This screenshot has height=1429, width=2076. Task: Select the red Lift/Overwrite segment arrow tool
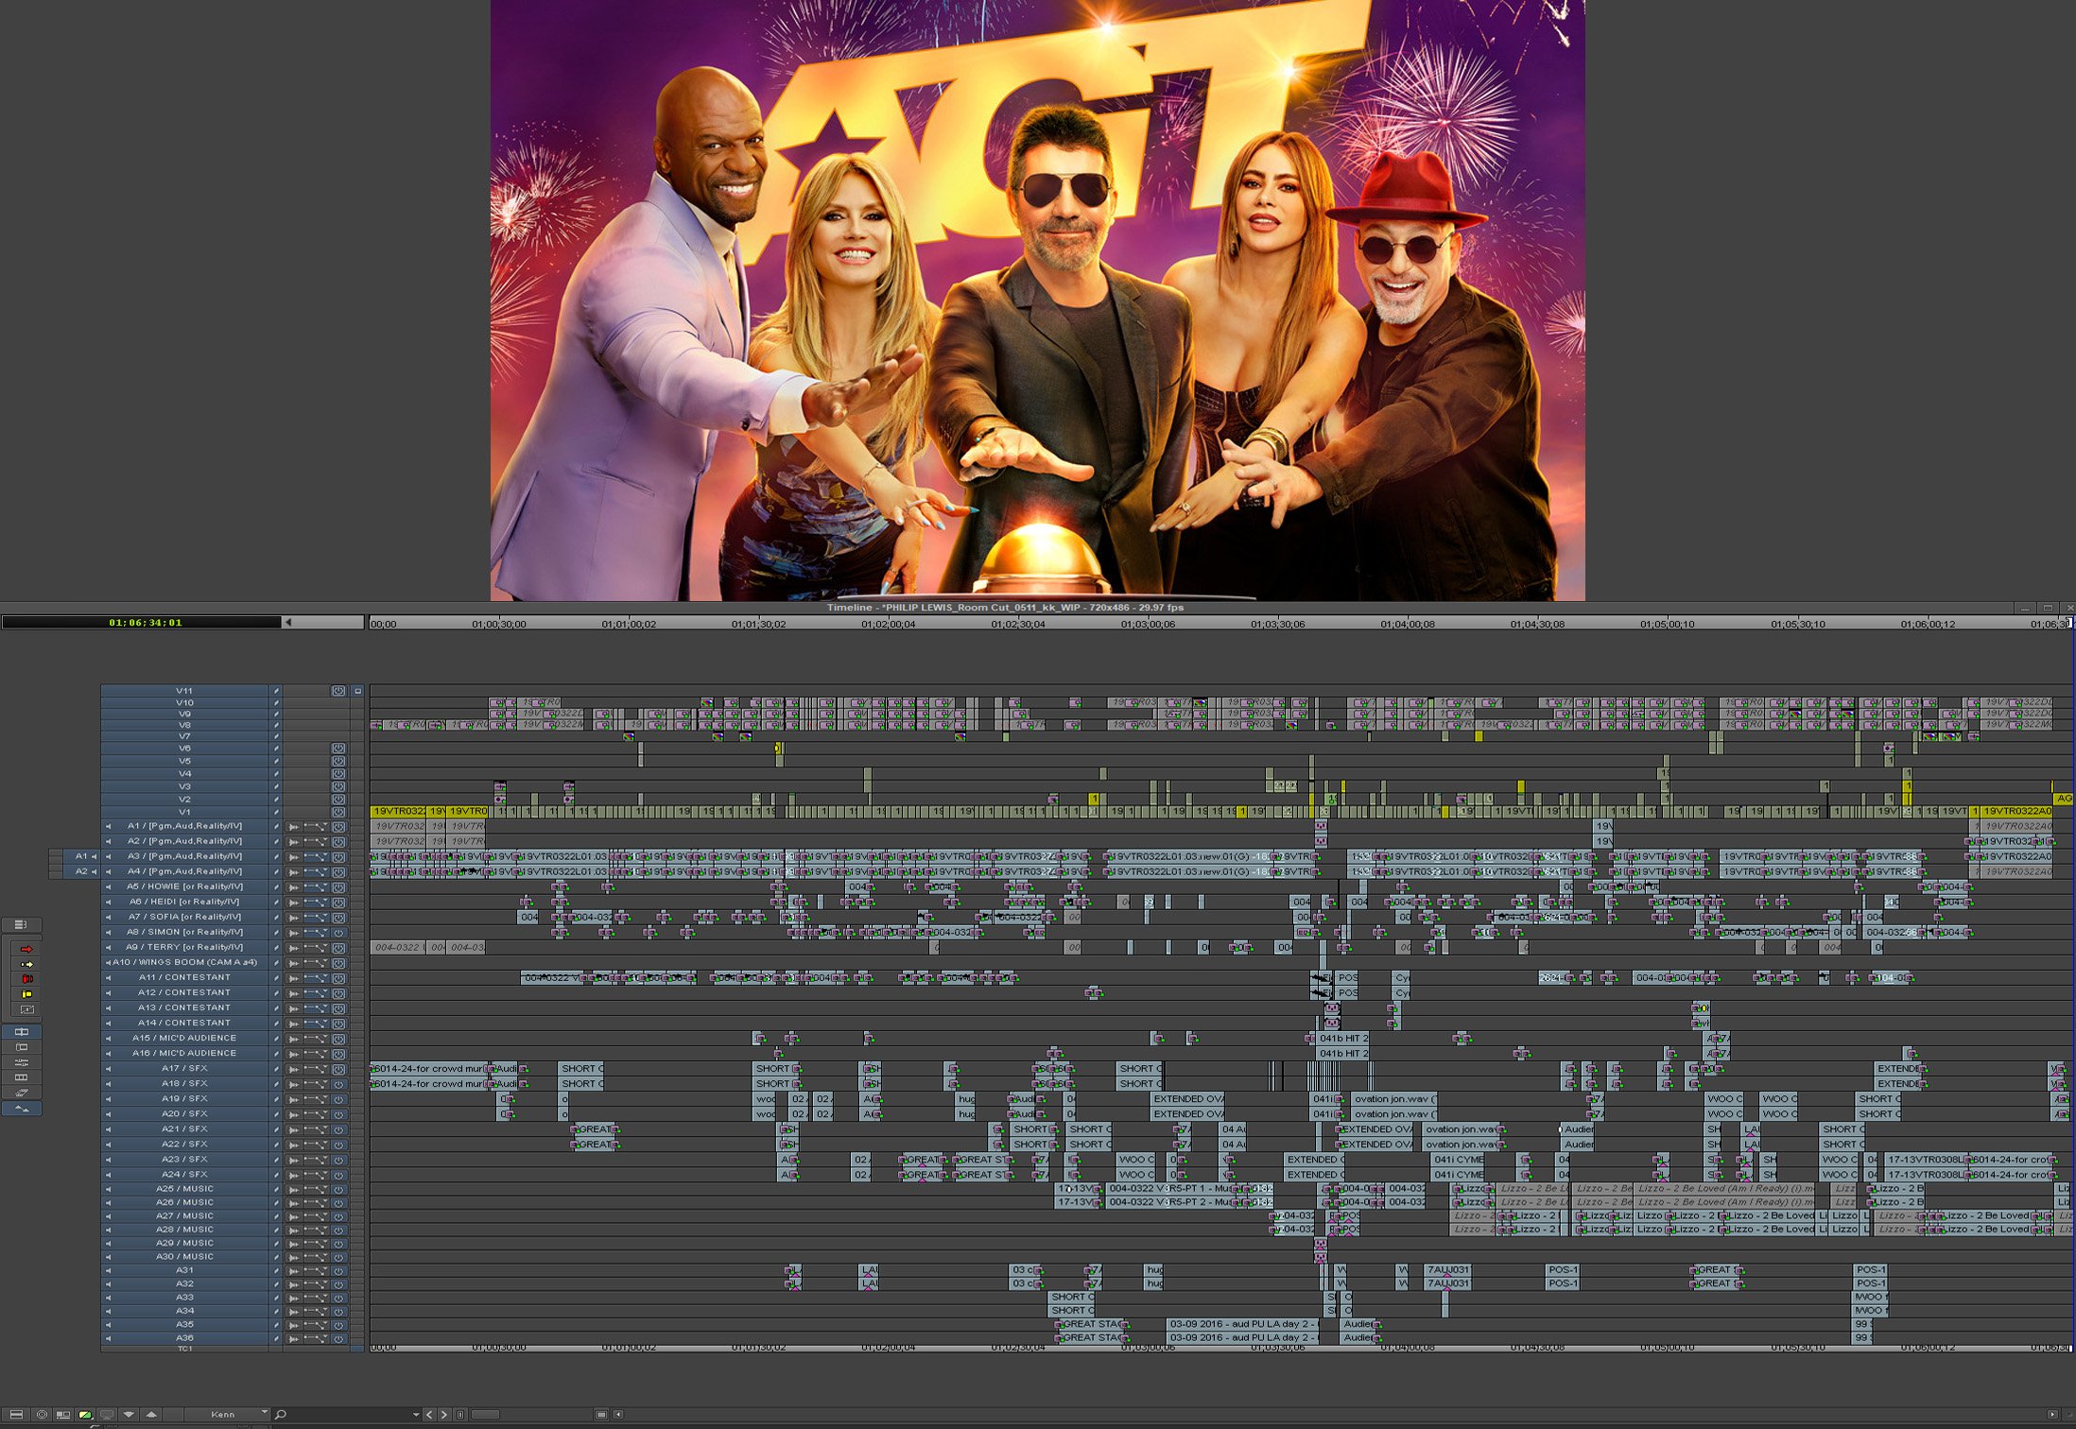[26, 949]
